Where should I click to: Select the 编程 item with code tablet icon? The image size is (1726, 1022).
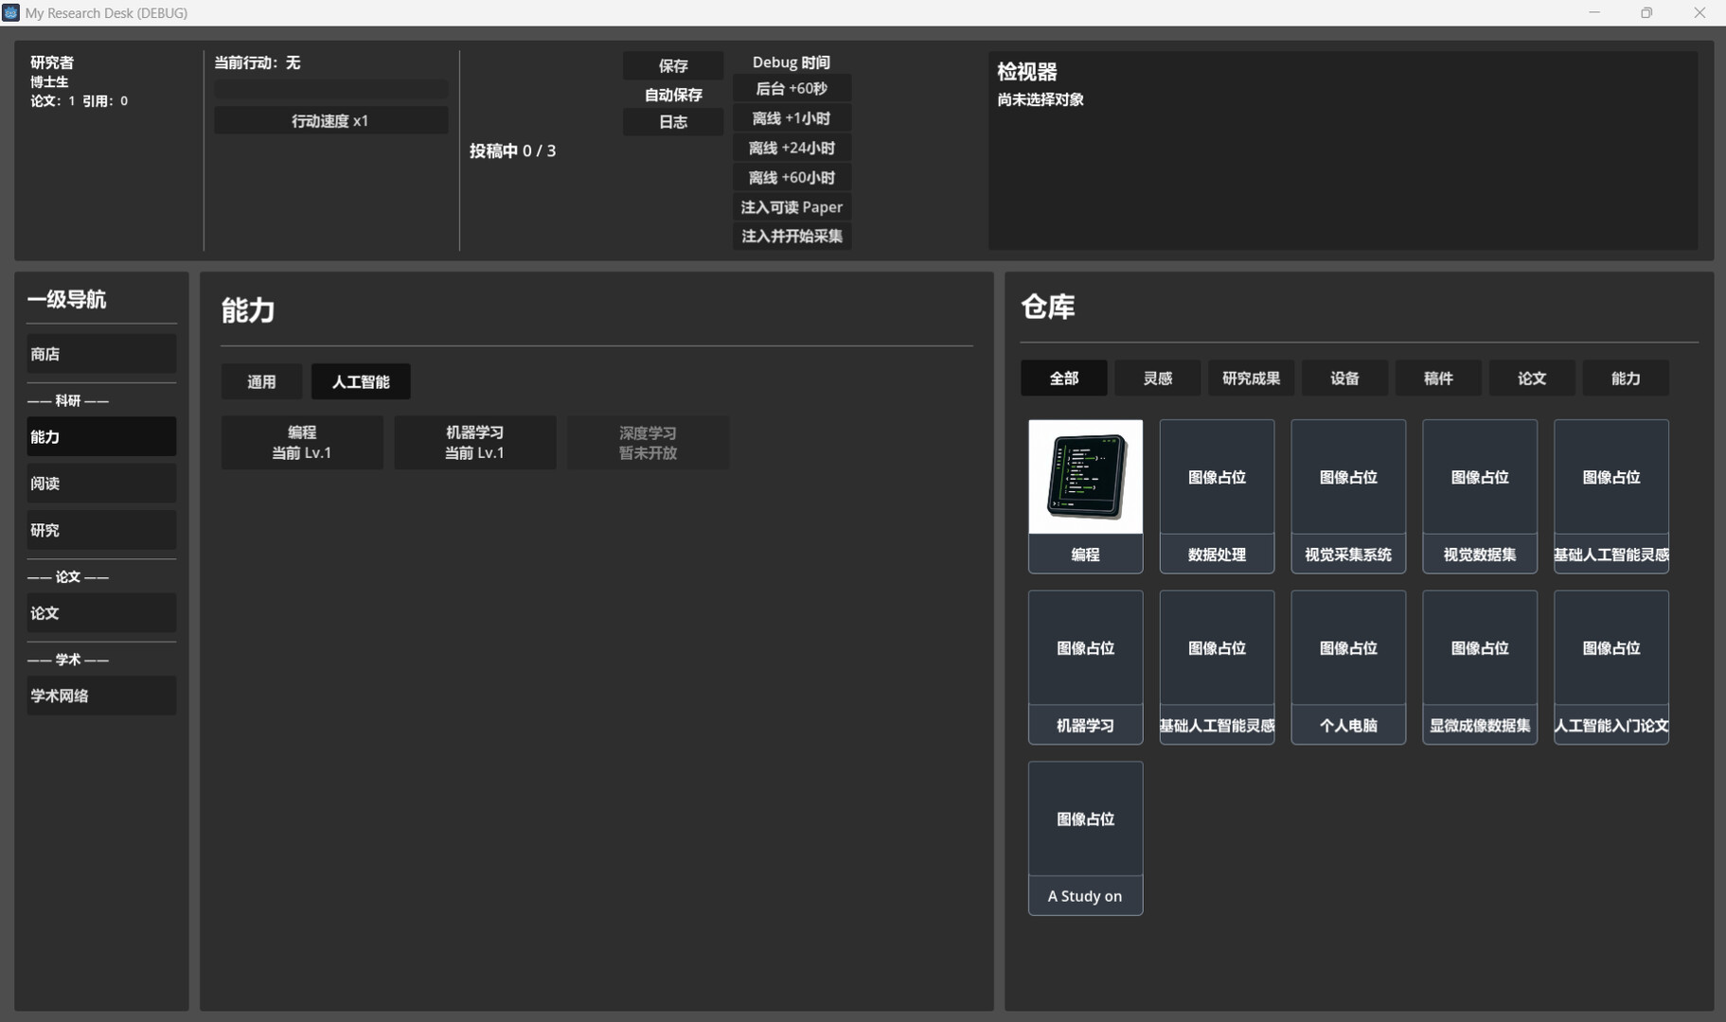[x=1085, y=496]
